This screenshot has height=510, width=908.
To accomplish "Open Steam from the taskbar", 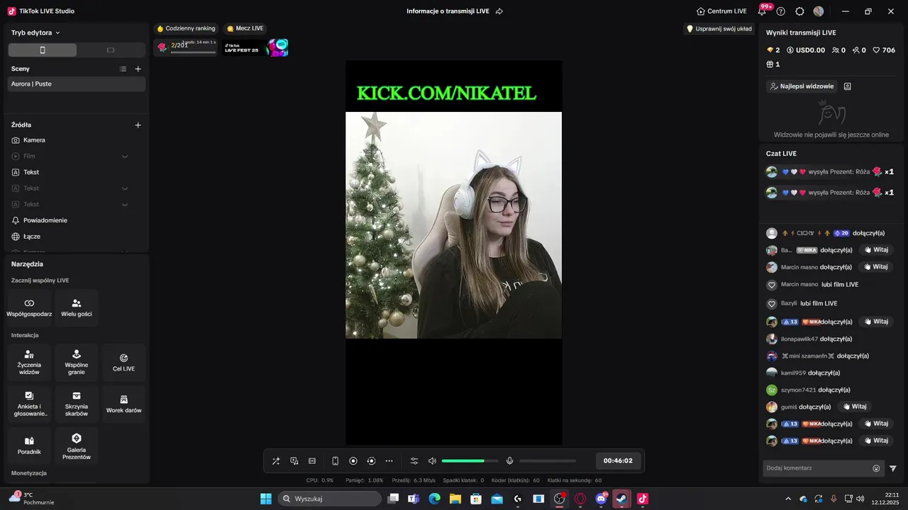I will (x=621, y=499).
